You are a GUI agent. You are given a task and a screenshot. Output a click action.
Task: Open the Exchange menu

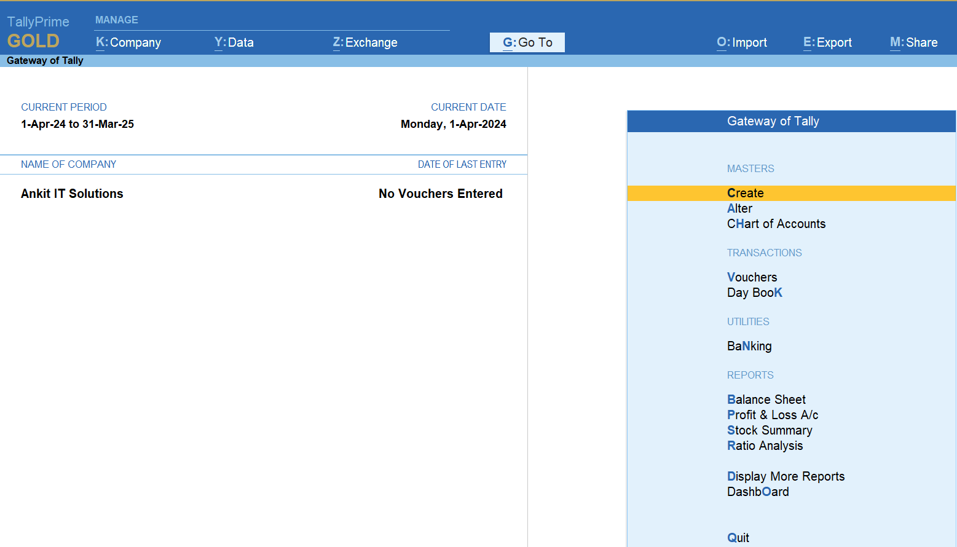point(365,42)
